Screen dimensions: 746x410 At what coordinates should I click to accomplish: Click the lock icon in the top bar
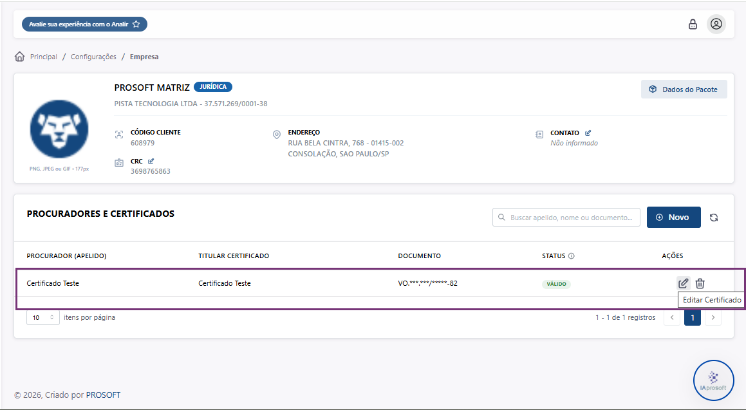[x=693, y=24]
